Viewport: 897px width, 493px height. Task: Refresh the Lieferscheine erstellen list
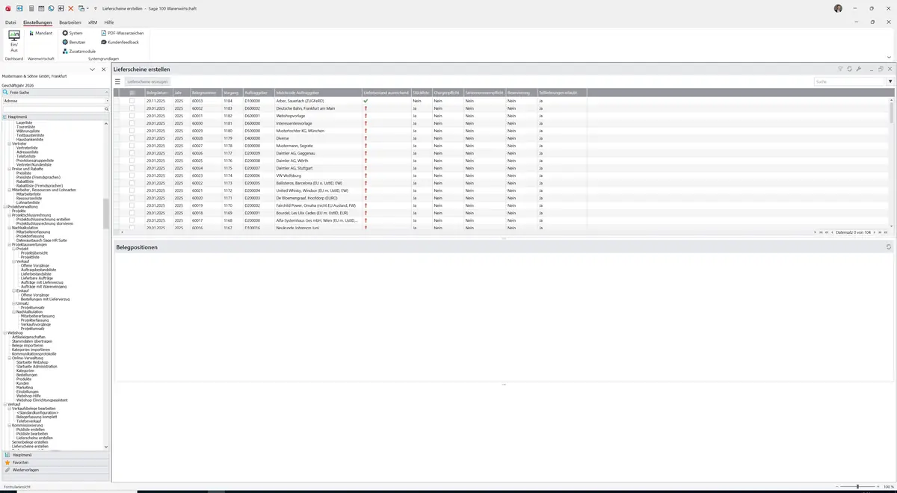click(850, 69)
